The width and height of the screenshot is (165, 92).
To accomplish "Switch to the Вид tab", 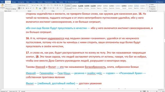I will click(x=56, y=2).
